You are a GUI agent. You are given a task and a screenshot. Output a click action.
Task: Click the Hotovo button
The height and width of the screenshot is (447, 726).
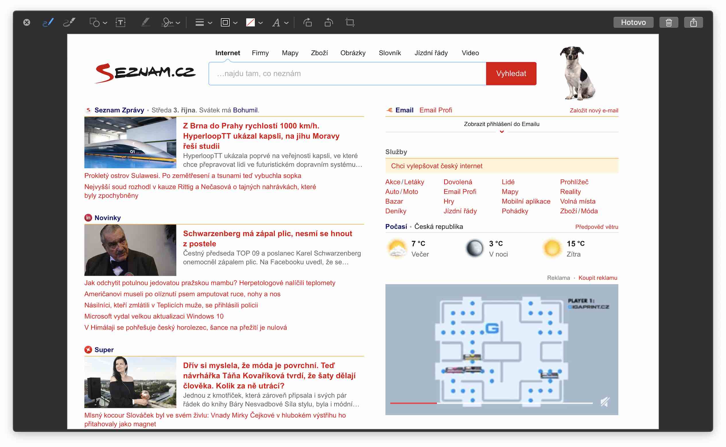point(633,22)
